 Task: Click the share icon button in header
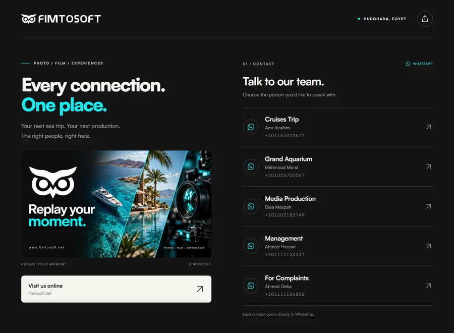(x=424, y=19)
